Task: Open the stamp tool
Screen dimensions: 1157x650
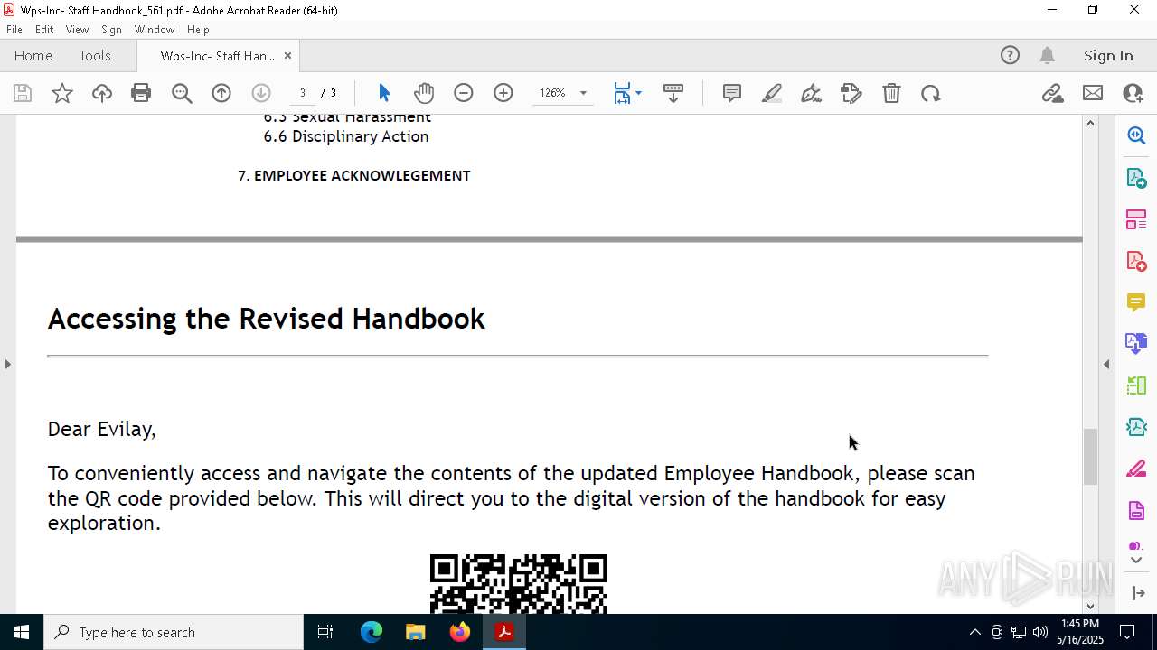Action: coord(851,93)
